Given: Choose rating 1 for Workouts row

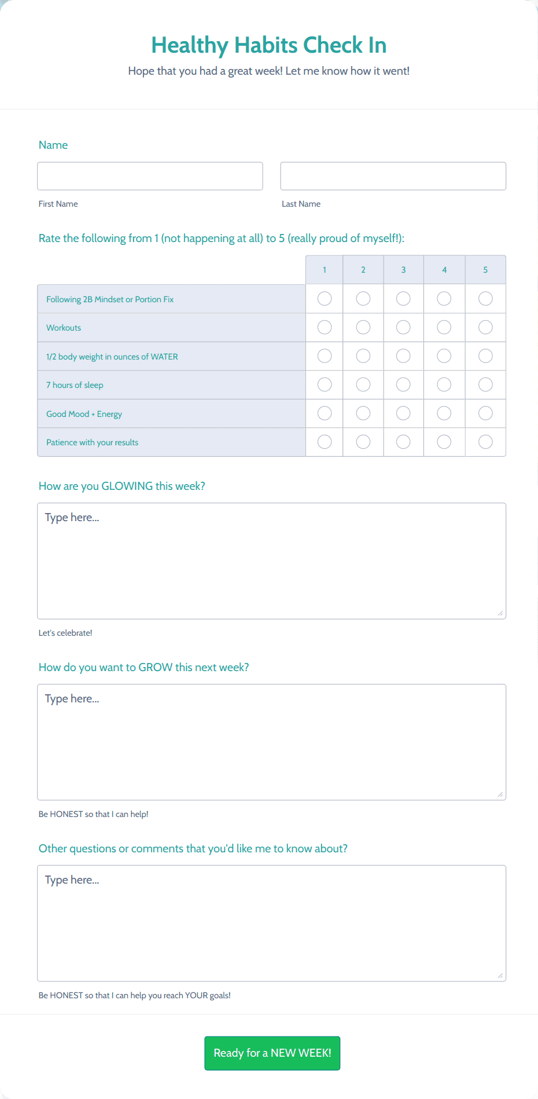Looking at the screenshot, I should point(324,327).
